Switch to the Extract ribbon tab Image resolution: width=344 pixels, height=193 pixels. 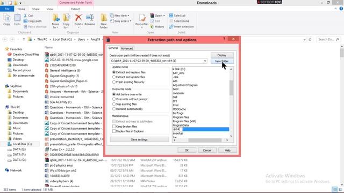75,9
